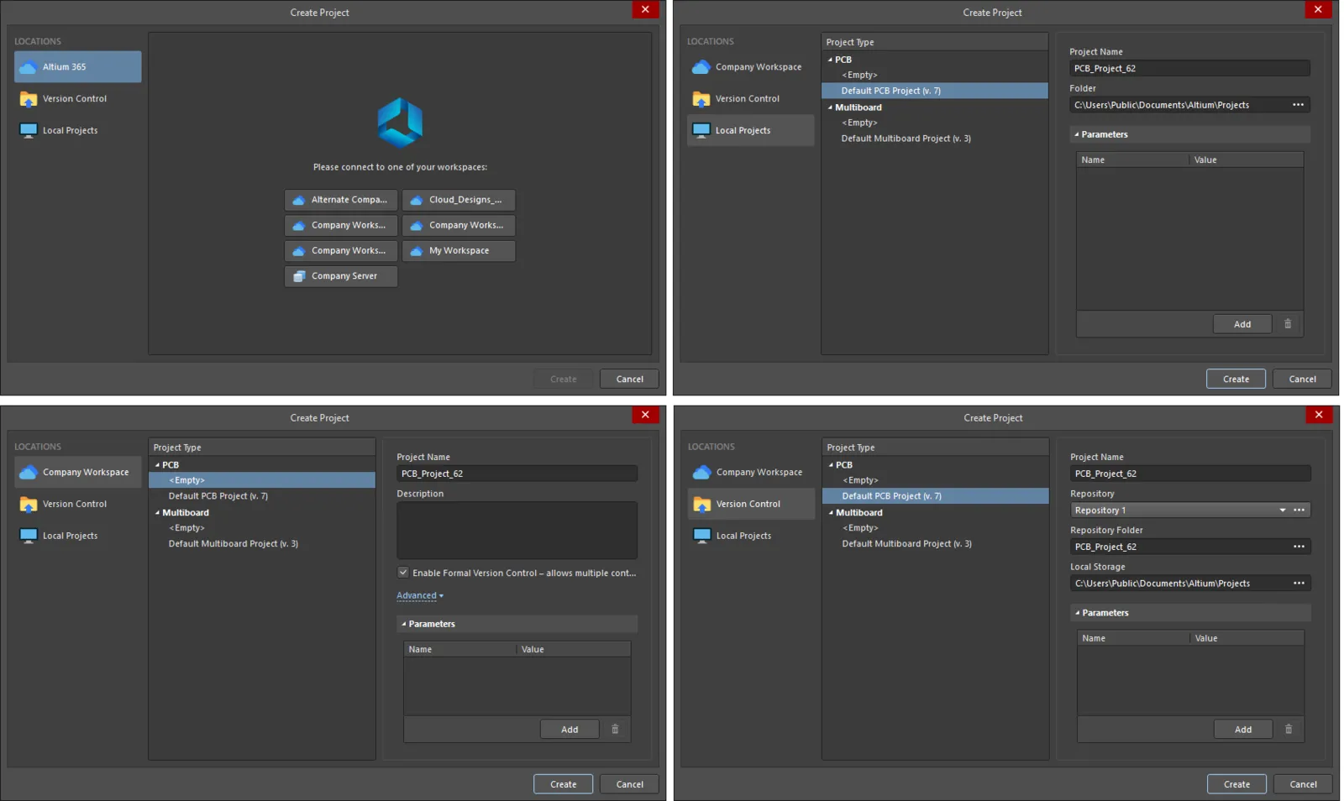Select Local Projects in bottom-left dialog

(77, 536)
